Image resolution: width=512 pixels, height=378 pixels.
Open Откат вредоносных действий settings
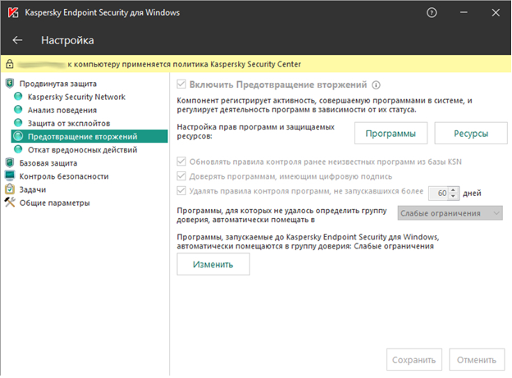pos(82,149)
